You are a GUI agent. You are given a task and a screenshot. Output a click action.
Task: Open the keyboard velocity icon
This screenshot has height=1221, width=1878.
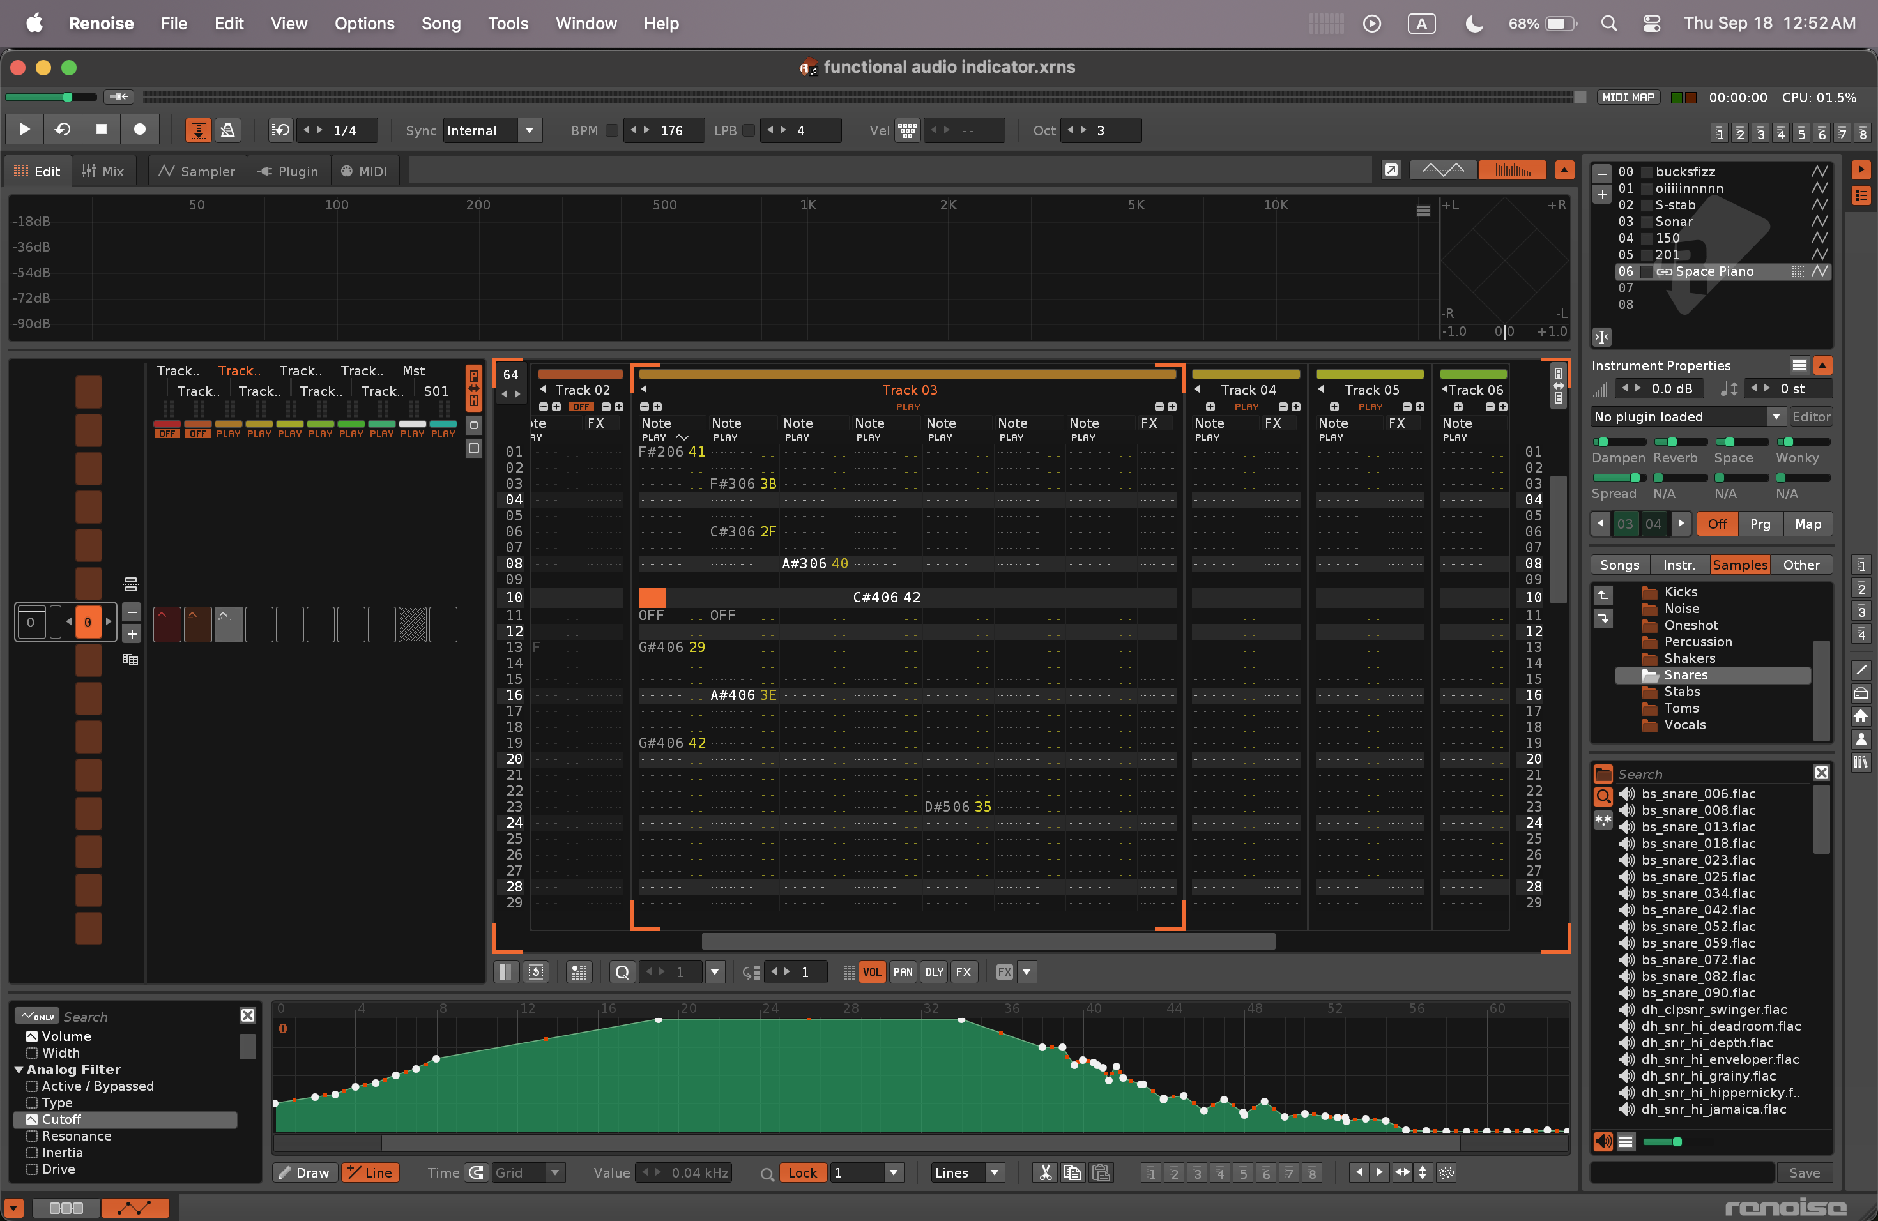[x=908, y=130]
